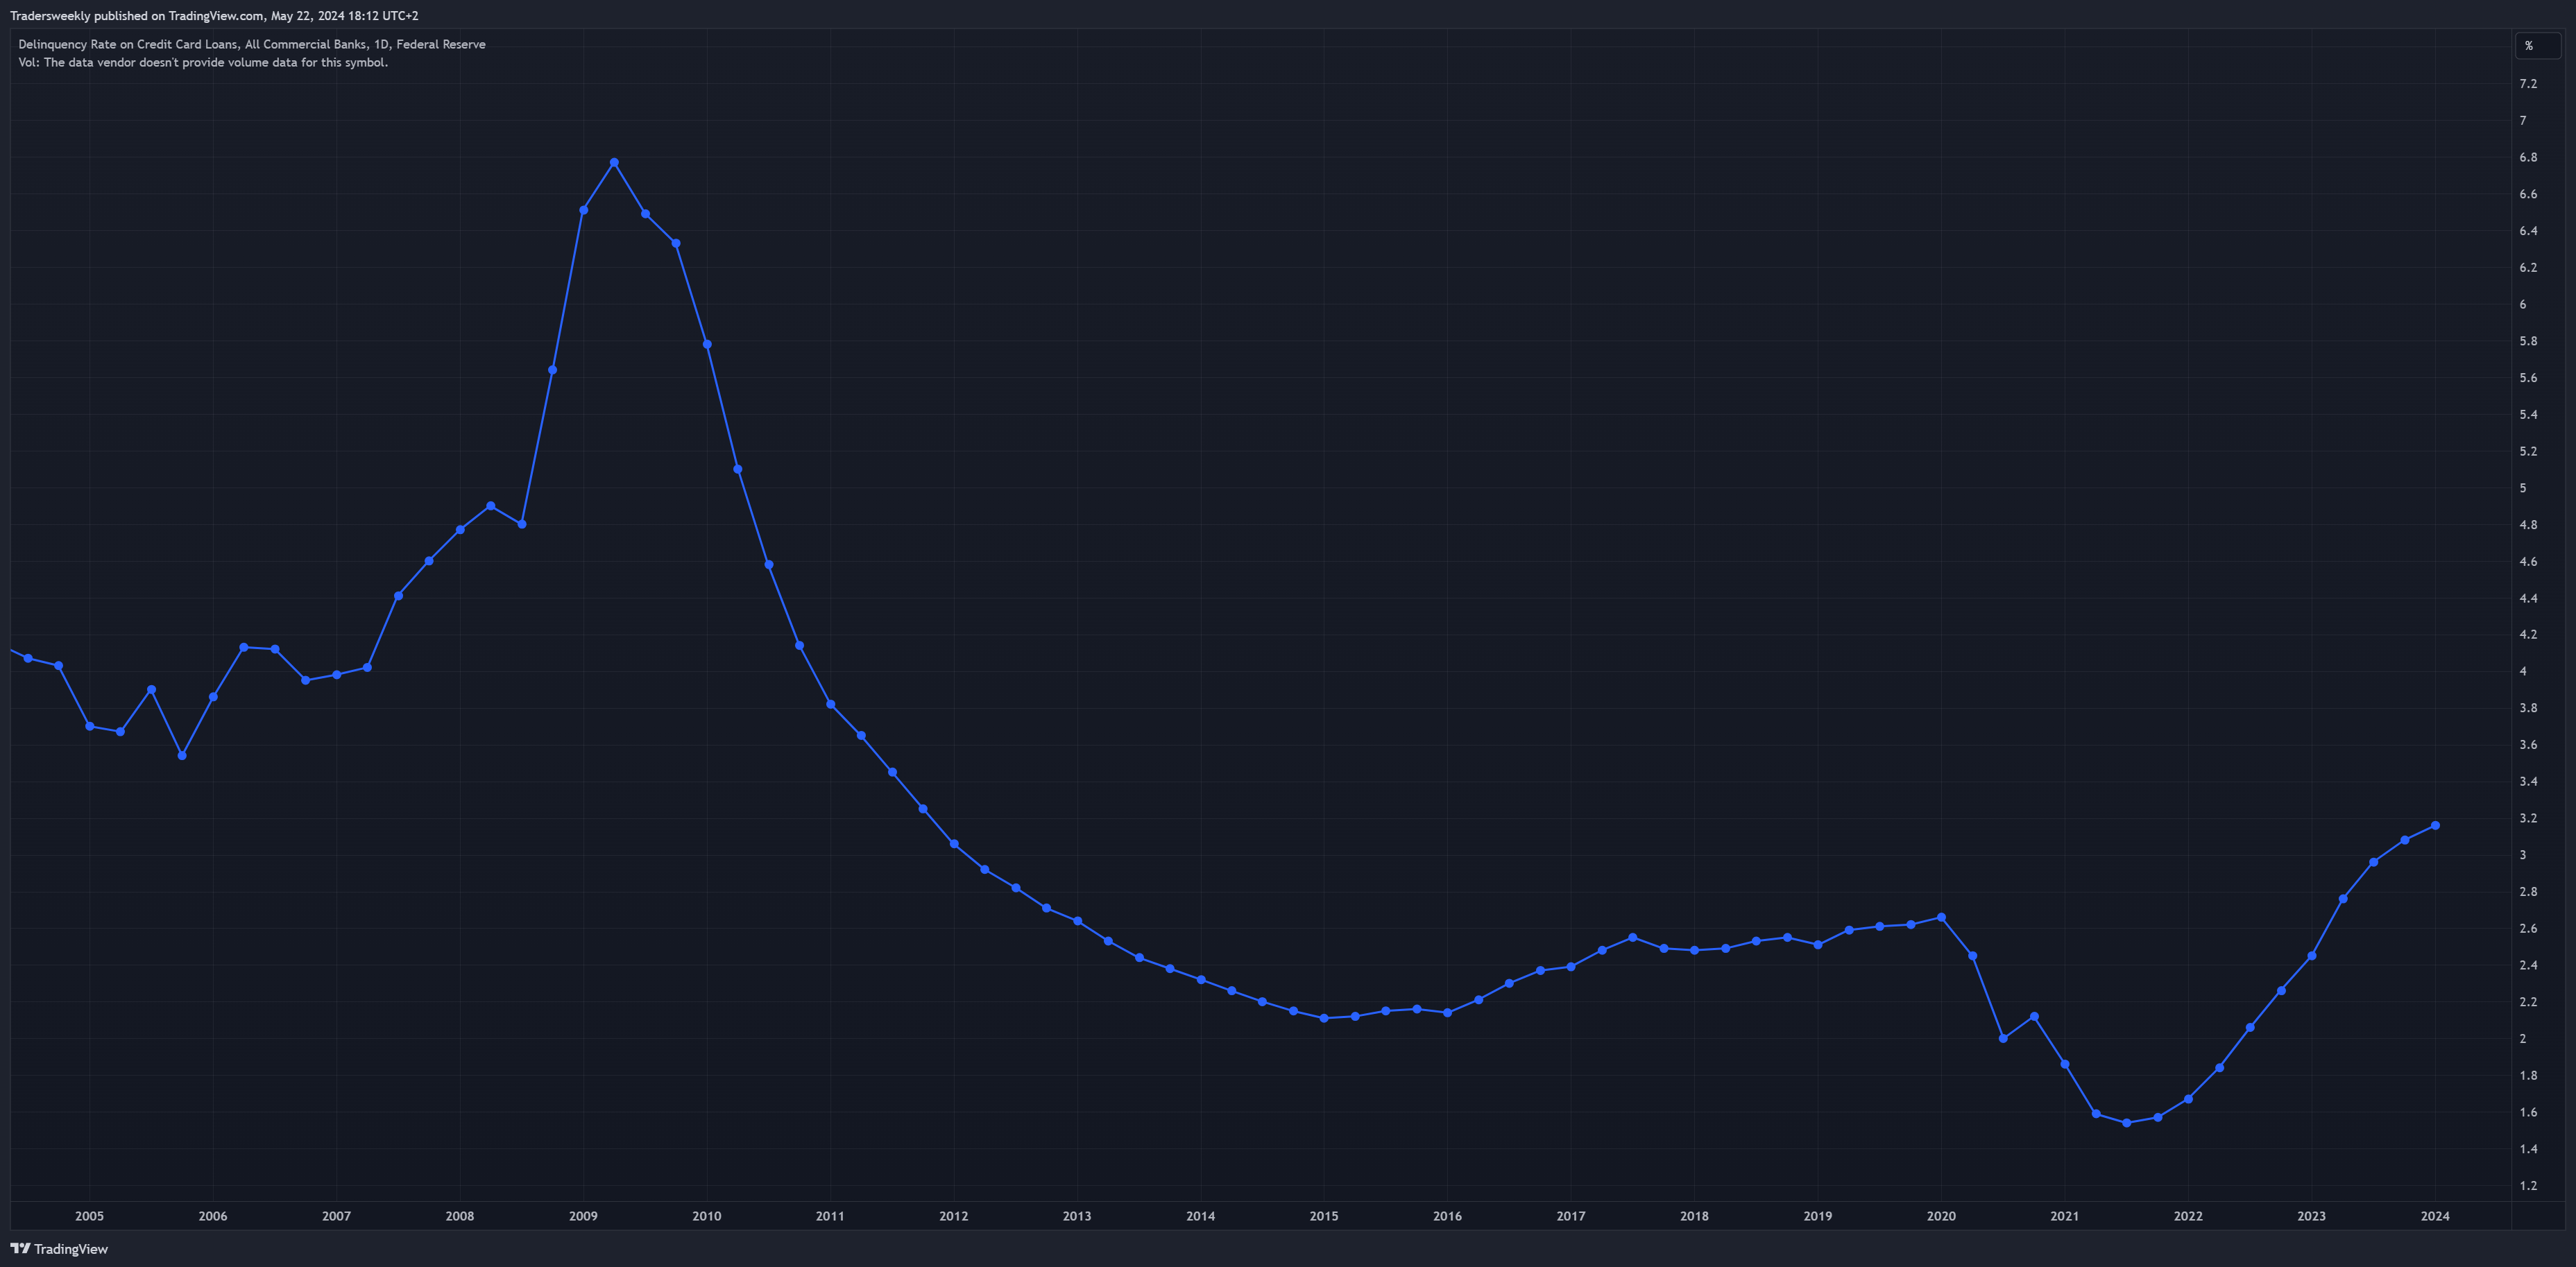Image resolution: width=2576 pixels, height=1267 pixels.
Task: Click the 2011 year label on time axis
Action: click(x=830, y=1216)
